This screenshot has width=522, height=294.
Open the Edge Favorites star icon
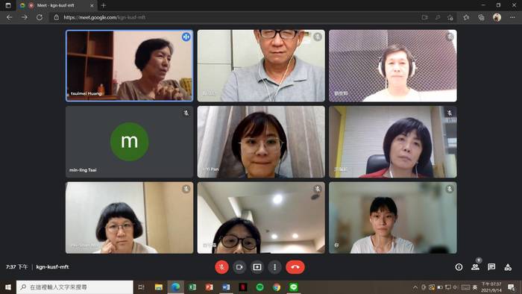[x=466, y=17]
